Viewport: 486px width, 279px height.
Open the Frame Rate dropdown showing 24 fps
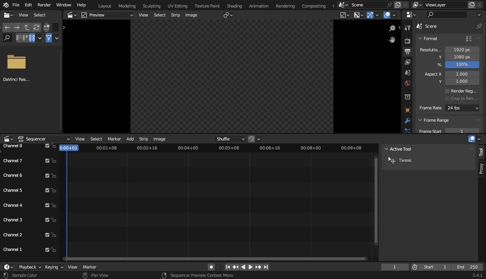(x=462, y=108)
